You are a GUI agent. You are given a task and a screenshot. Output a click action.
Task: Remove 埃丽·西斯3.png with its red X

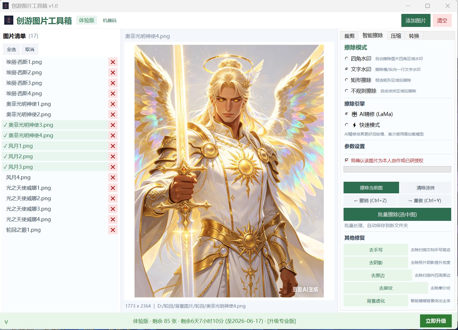(x=113, y=83)
